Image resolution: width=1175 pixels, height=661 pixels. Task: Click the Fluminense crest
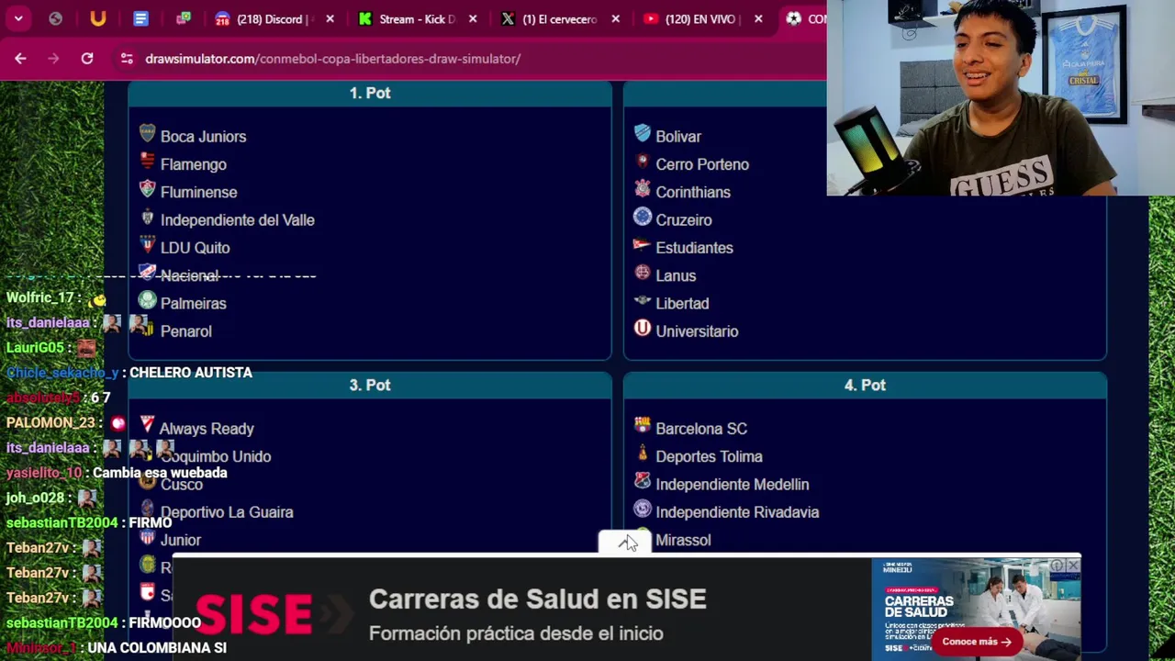click(x=147, y=189)
